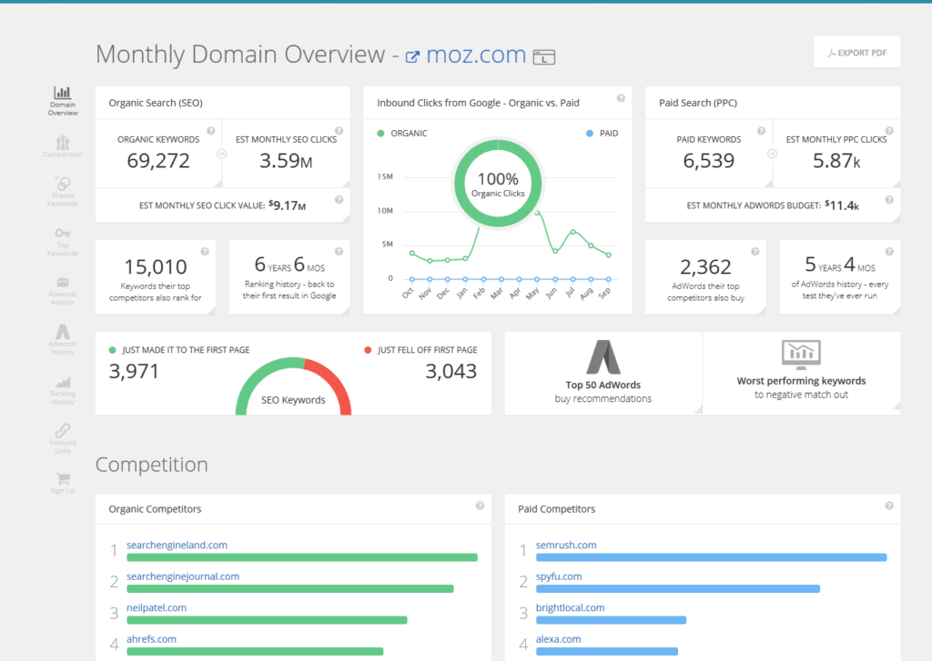Open the Competition sidebar icon
This screenshot has height=661, width=932.
click(x=63, y=145)
